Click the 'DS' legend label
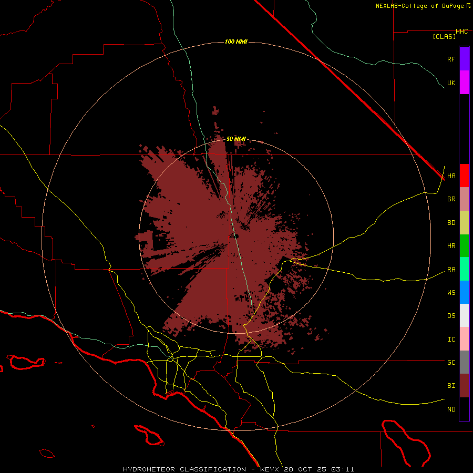 tap(451, 316)
